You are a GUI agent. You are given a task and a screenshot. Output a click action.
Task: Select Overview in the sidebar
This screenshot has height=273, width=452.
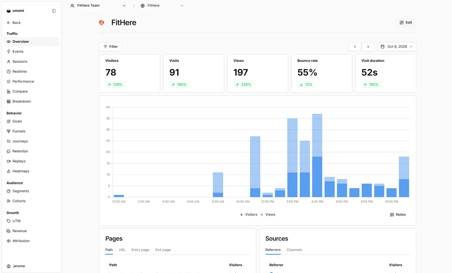[x=31, y=42]
